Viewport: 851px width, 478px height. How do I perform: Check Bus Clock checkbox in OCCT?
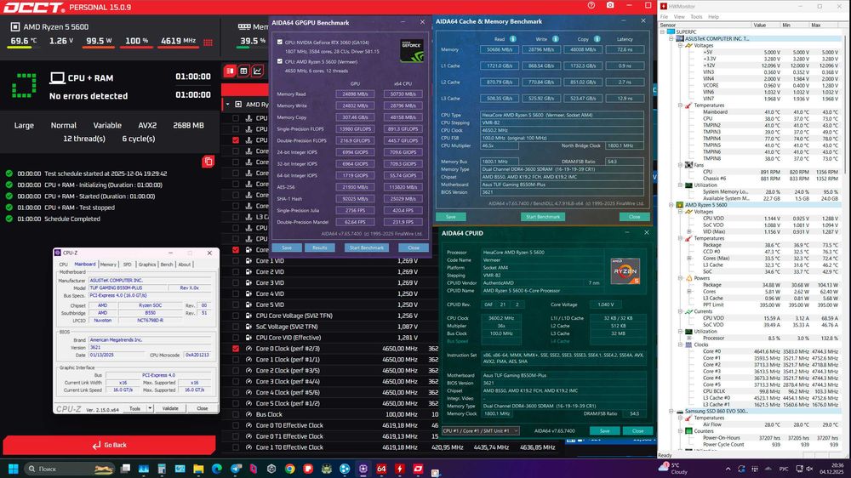coord(236,414)
